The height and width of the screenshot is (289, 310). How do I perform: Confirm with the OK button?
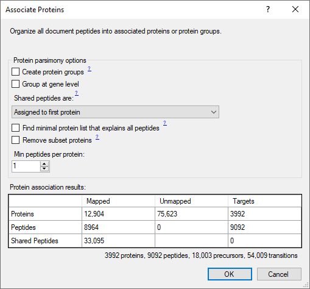pyautogui.click(x=230, y=274)
